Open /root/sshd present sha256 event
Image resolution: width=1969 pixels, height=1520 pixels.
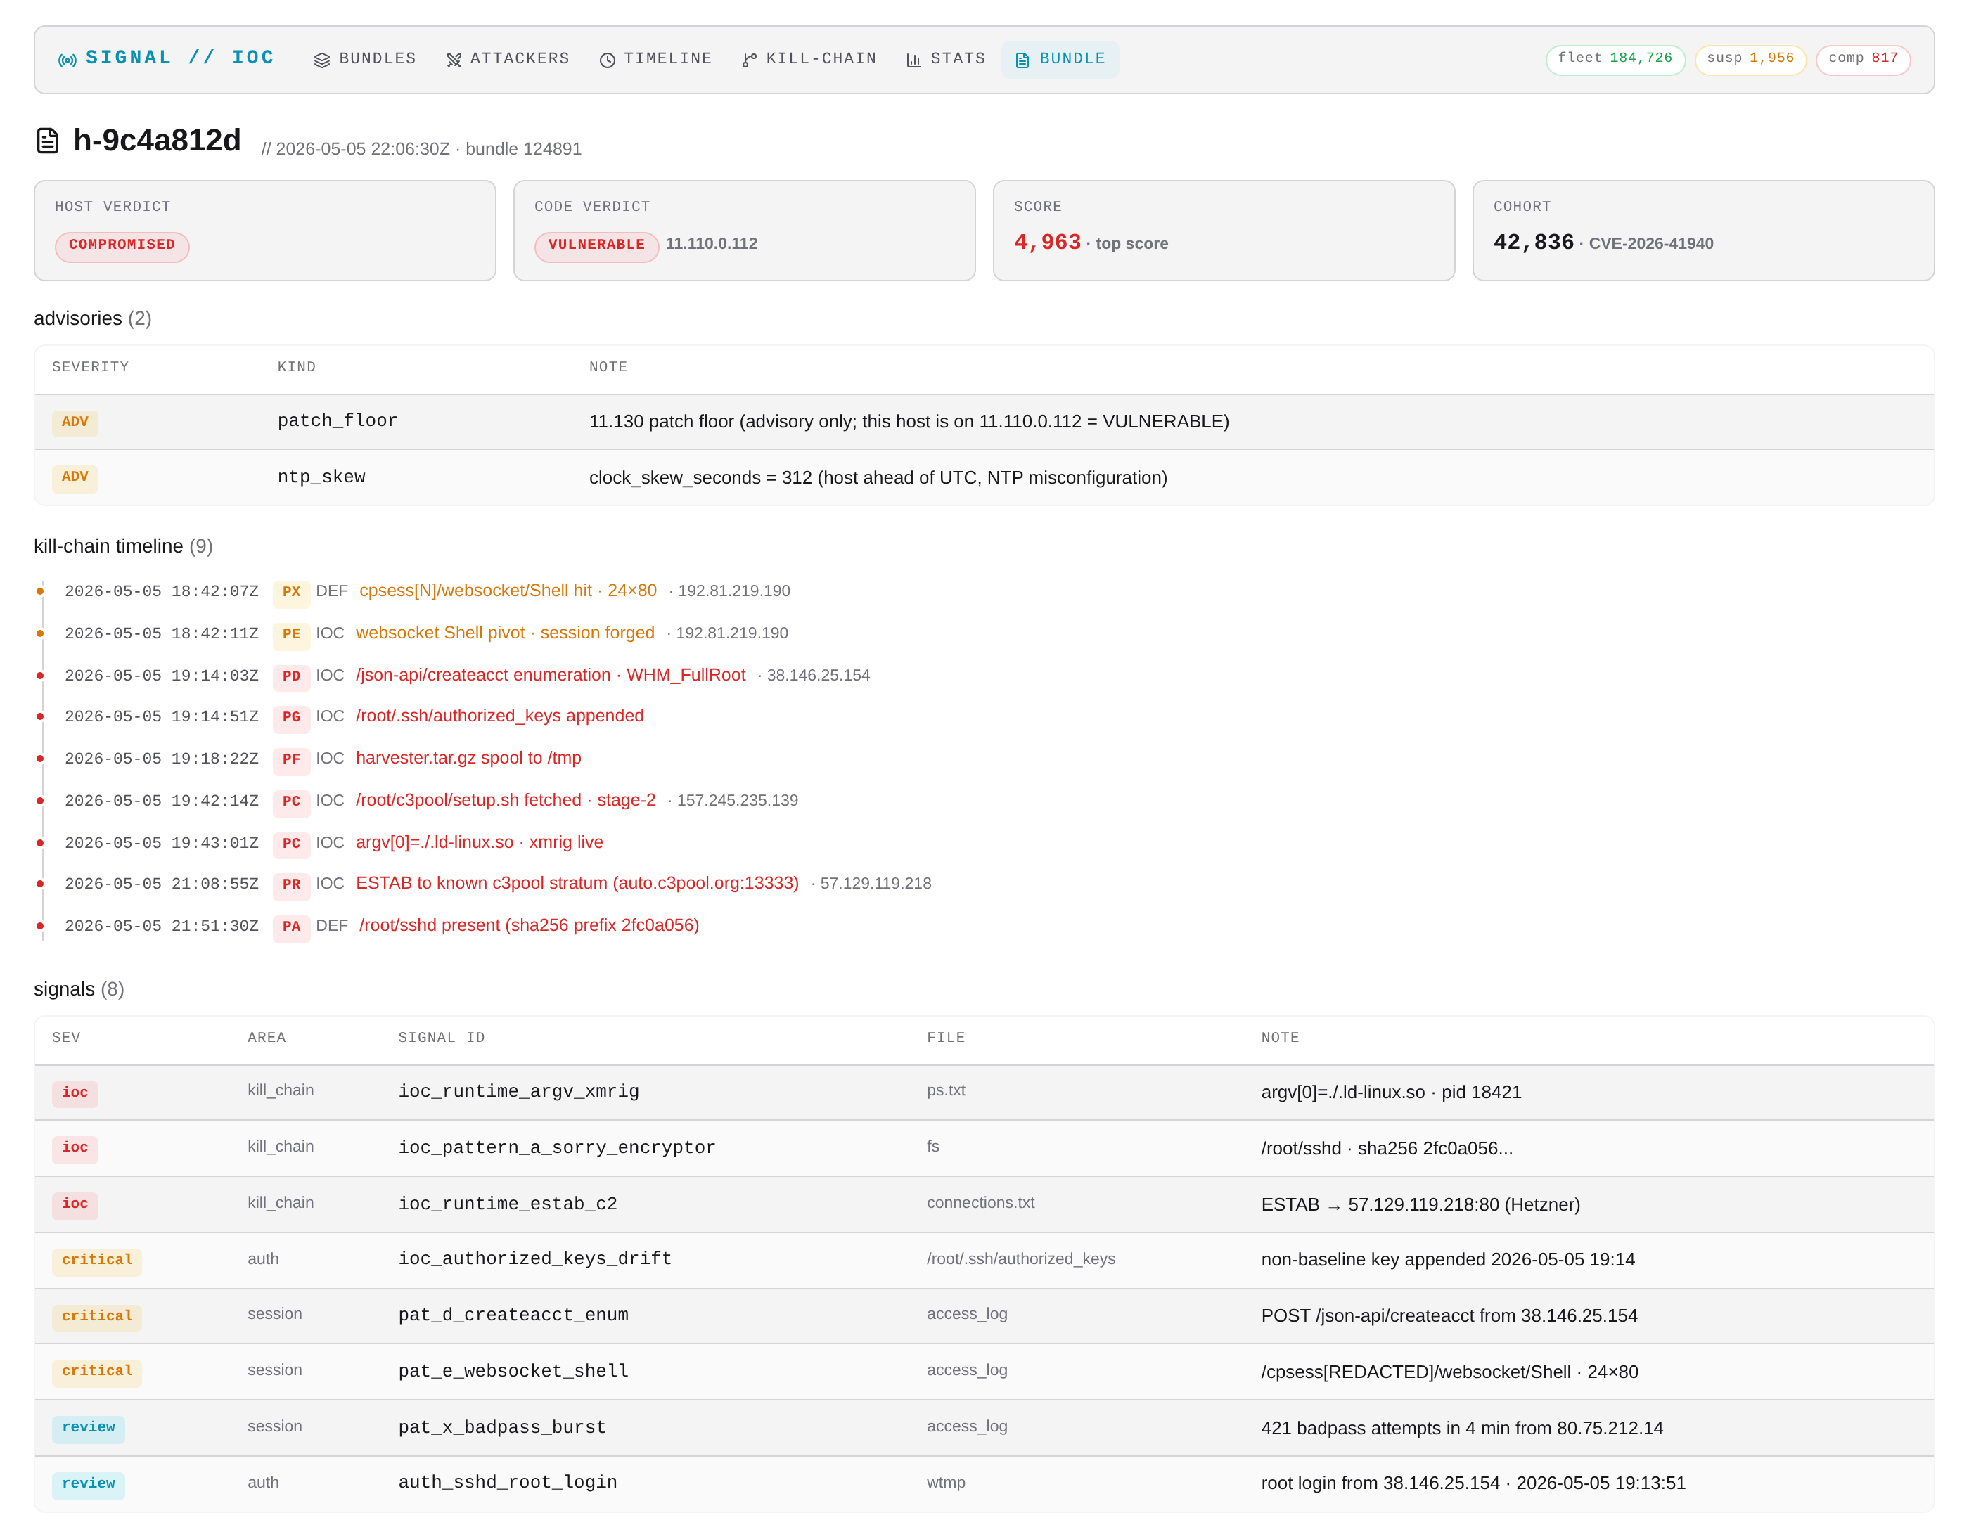click(x=530, y=926)
